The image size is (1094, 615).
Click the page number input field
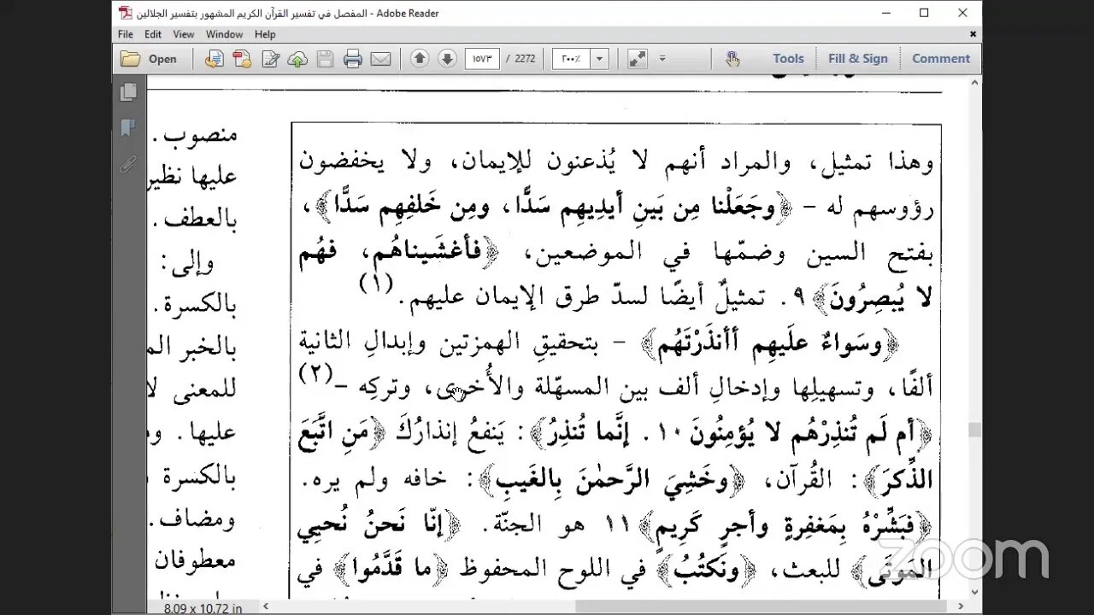click(x=482, y=59)
